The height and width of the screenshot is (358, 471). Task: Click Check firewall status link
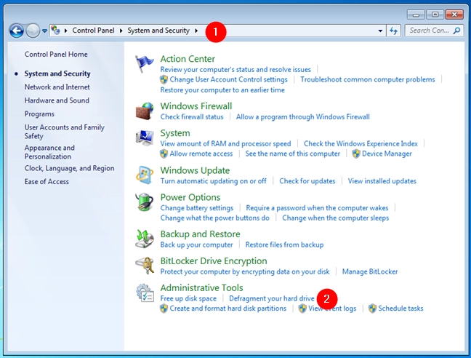192,117
